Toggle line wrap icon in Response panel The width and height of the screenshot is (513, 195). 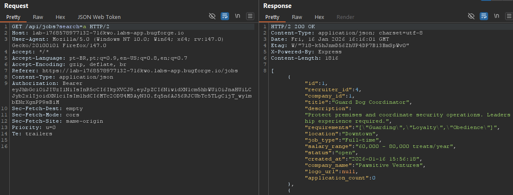click(x=484, y=16)
